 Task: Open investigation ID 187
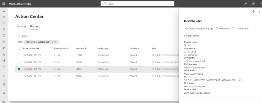[x=59, y=76]
